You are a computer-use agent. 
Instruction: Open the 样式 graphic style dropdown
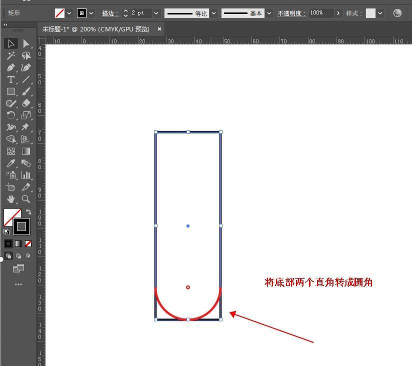pos(380,13)
